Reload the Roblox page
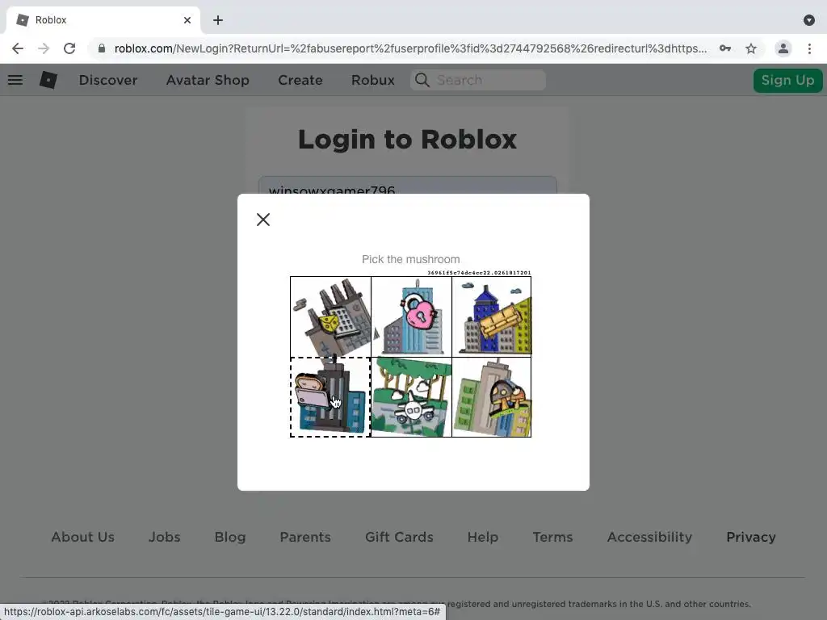This screenshot has width=827, height=620. (x=69, y=48)
